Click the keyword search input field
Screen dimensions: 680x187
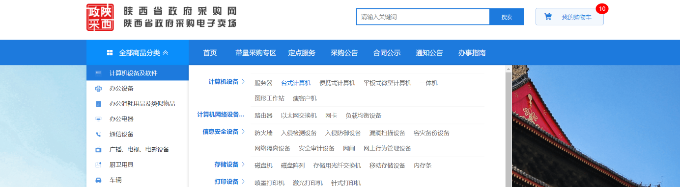pos(423,17)
